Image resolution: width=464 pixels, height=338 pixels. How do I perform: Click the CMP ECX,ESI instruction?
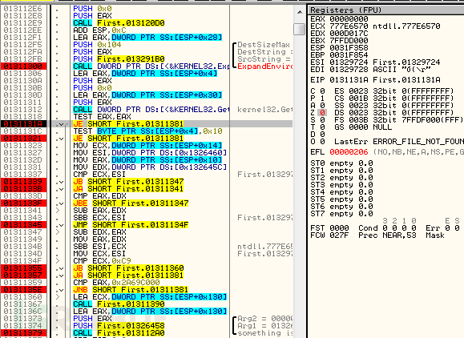[x=99, y=175]
